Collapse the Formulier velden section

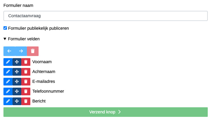pos(5,39)
